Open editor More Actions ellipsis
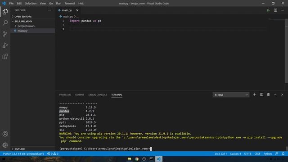Image resolution: width=288 pixels, height=162 pixels. coord(282,10)
